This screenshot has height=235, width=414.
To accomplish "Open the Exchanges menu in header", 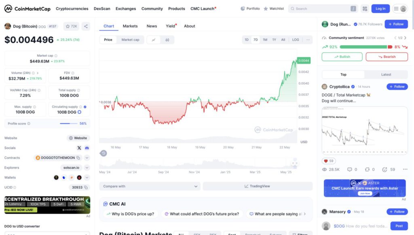I will click(x=125, y=8).
